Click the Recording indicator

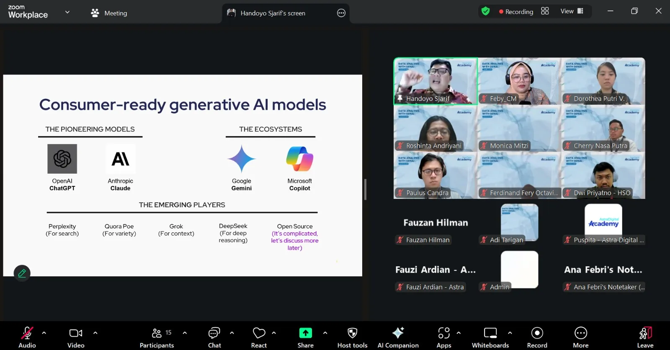click(x=516, y=12)
